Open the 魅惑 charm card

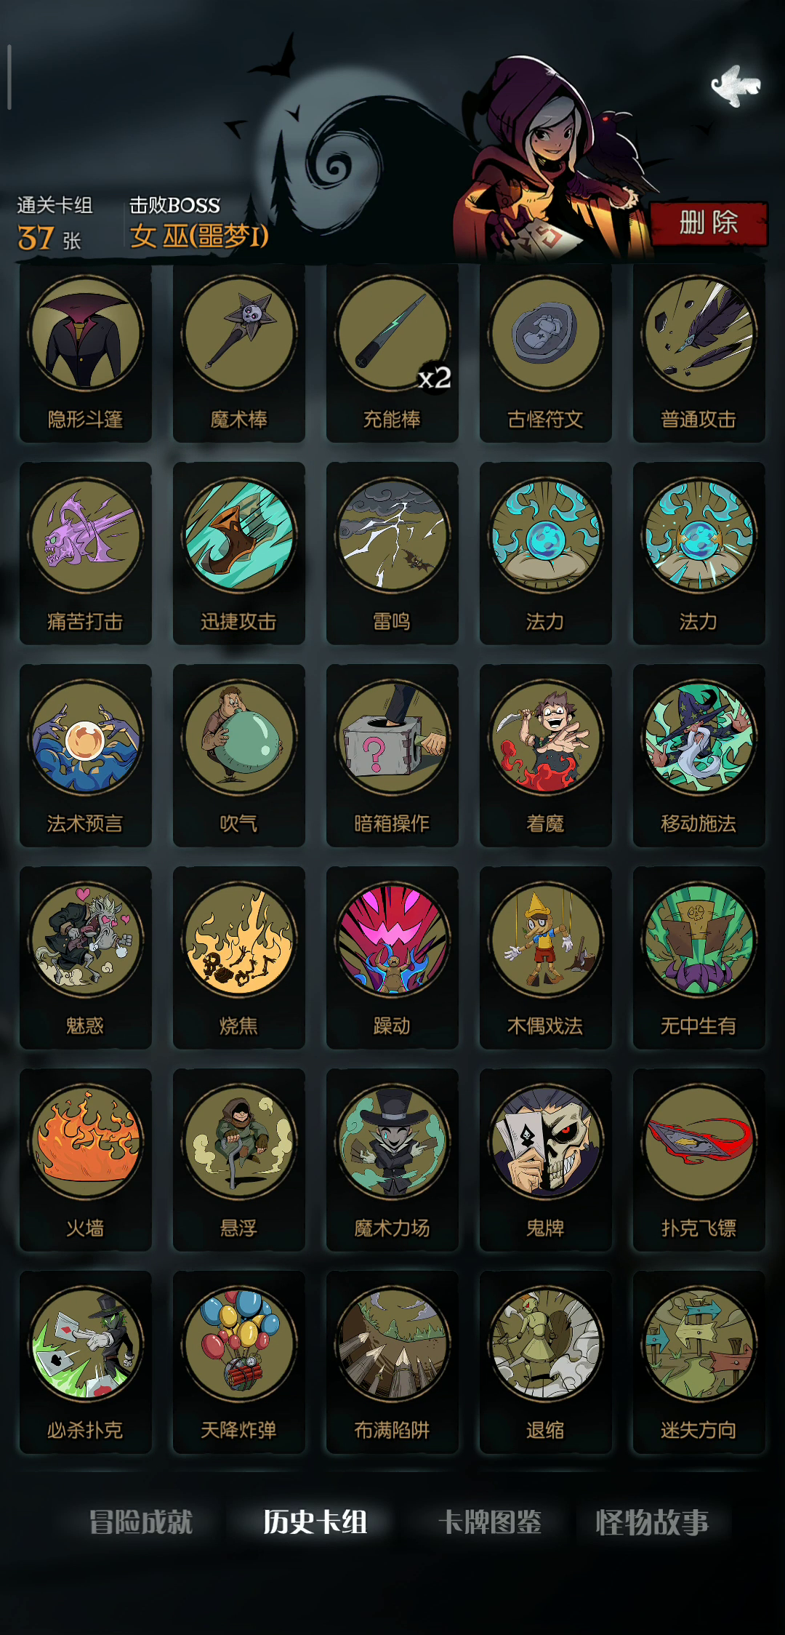86,958
